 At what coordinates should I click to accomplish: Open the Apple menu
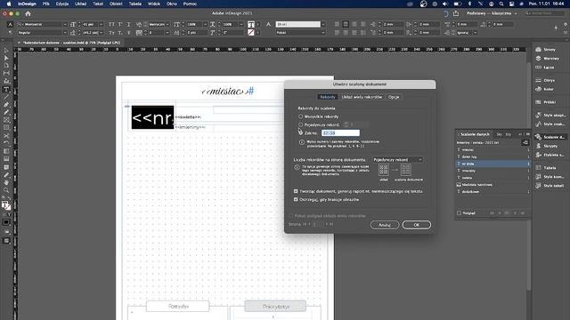[9, 4]
